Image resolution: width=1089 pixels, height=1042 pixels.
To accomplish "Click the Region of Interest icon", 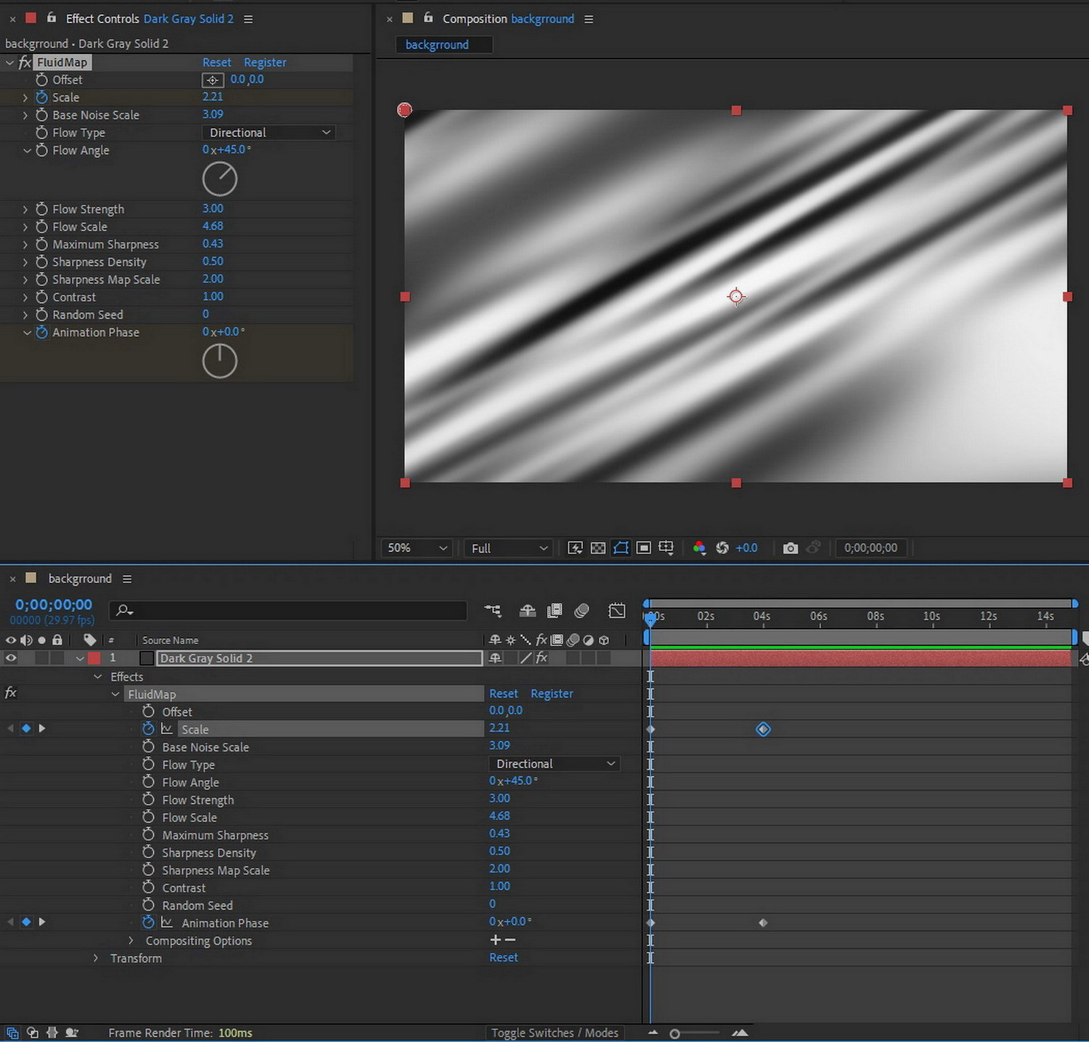I will pos(643,548).
